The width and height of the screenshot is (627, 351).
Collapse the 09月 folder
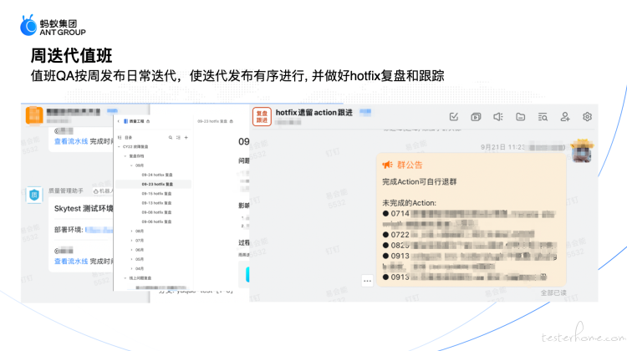pyautogui.click(x=131, y=165)
